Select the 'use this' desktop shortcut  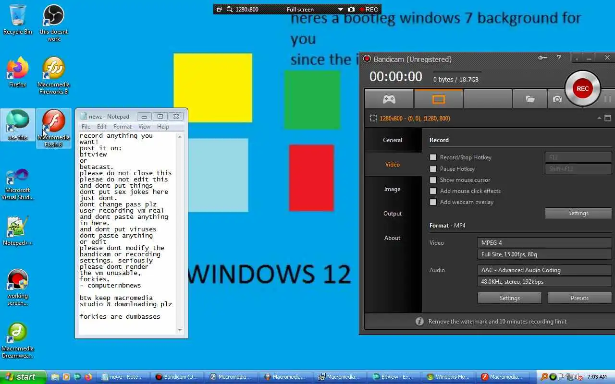click(18, 125)
